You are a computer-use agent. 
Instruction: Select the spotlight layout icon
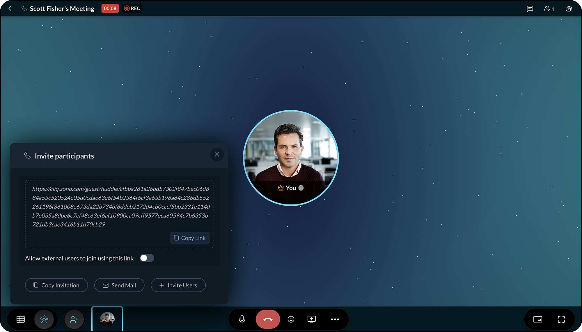pos(44,319)
